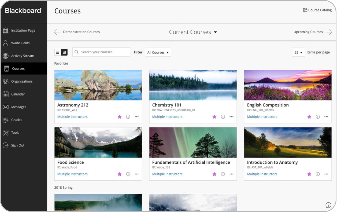Switch to list view layout
Viewport: 337px width, 212px height.
58,52
